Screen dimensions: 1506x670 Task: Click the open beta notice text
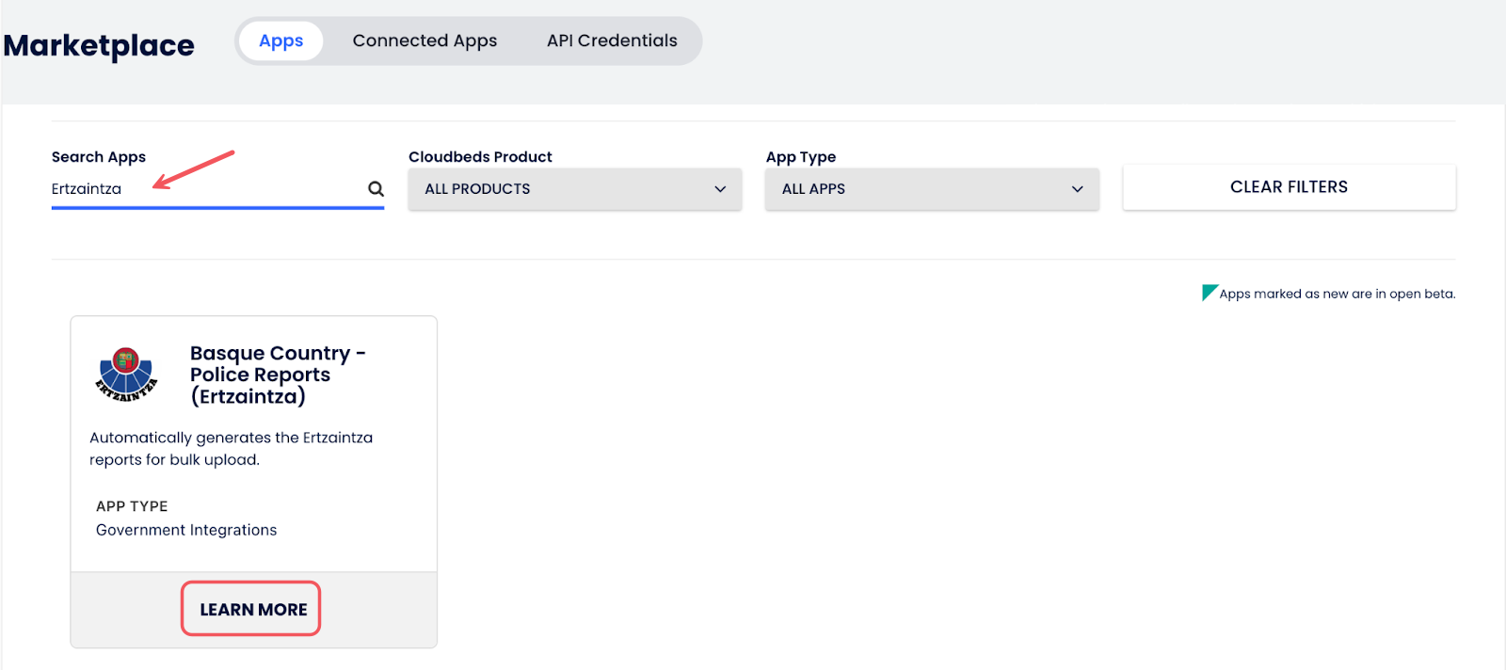pyautogui.click(x=1337, y=294)
